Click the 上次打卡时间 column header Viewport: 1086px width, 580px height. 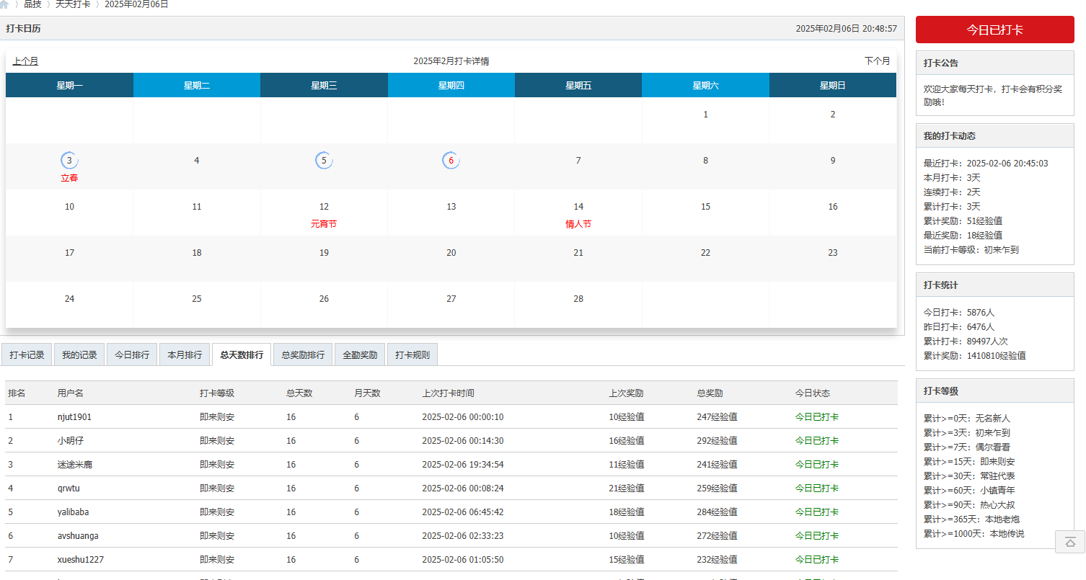tap(448, 393)
